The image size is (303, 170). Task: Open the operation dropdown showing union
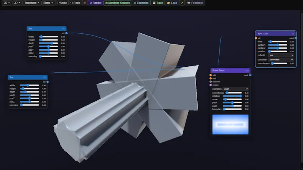tap(236, 89)
